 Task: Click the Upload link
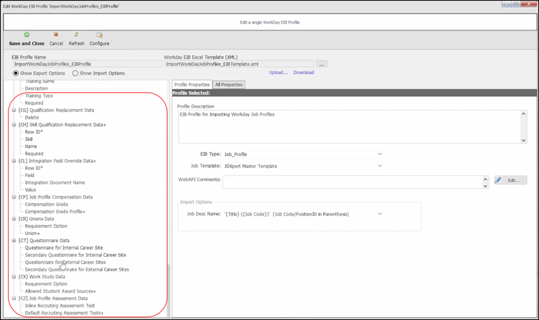[278, 73]
